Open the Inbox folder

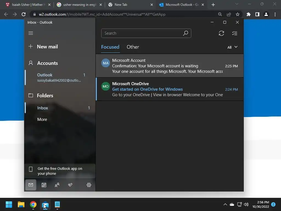pyautogui.click(x=59, y=108)
